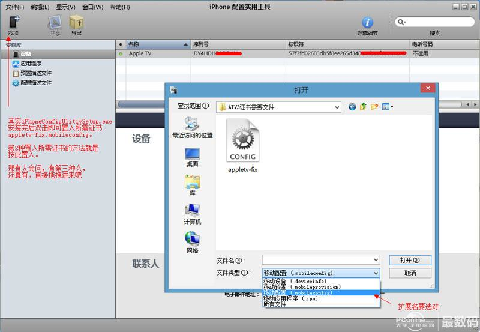Click the 隐藏细节 info icon

(367, 22)
